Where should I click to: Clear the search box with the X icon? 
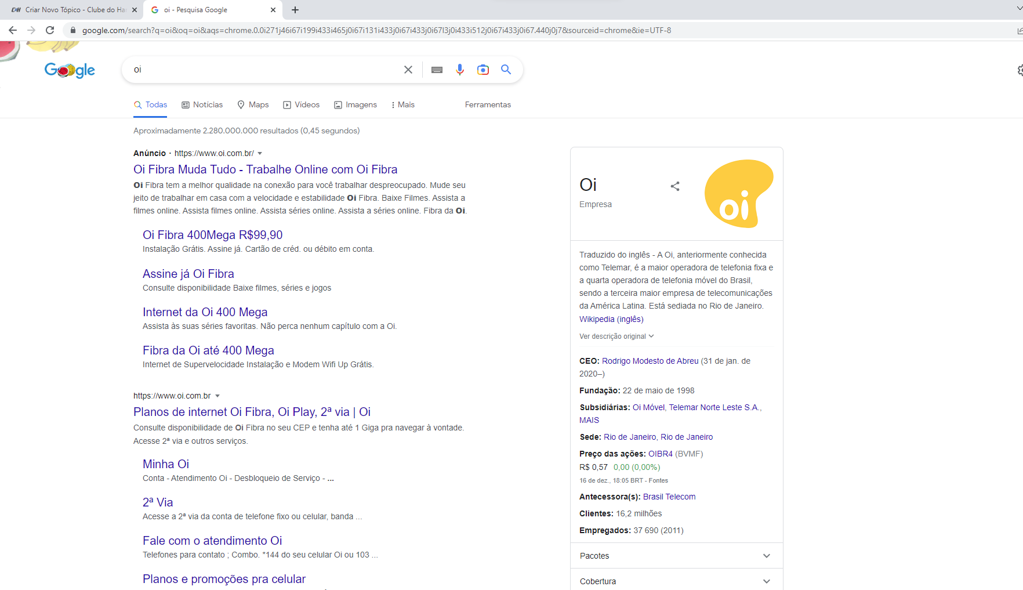pos(408,70)
